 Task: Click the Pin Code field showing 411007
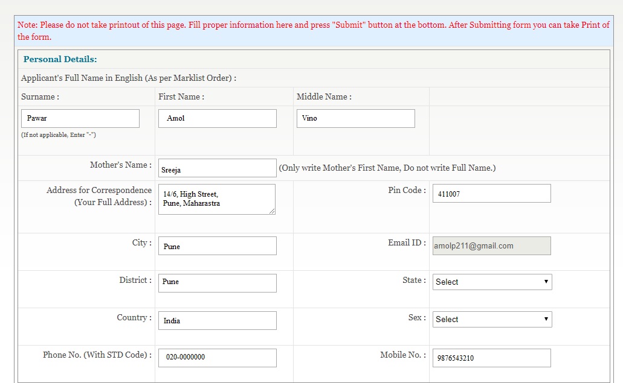click(491, 194)
